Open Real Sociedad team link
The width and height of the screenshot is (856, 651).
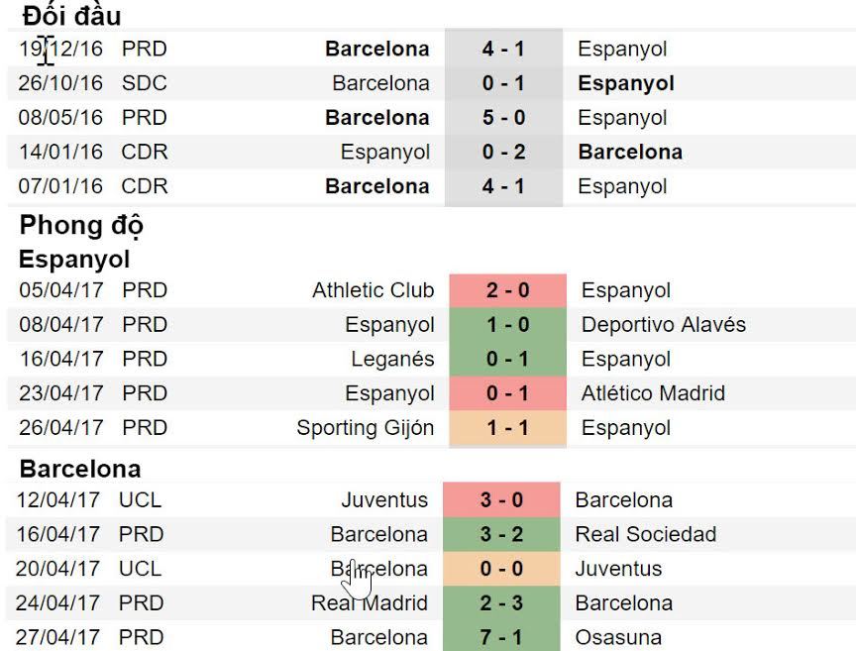[x=645, y=534]
